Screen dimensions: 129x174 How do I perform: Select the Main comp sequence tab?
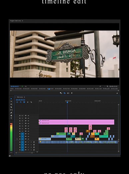[x=20, y=97]
